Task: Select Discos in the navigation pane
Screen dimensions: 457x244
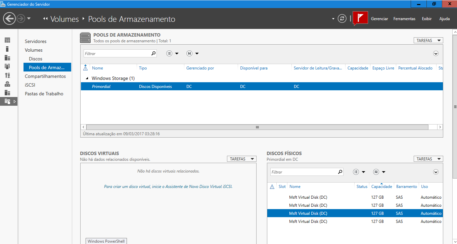Action: click(x=36, y=59)
